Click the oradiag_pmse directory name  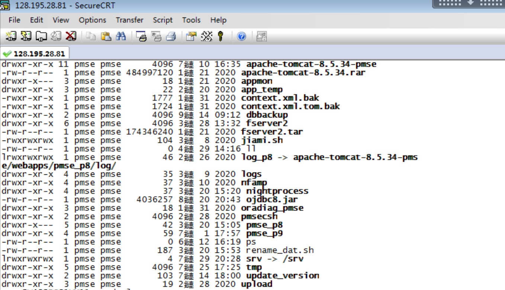(x=272, y=208)
